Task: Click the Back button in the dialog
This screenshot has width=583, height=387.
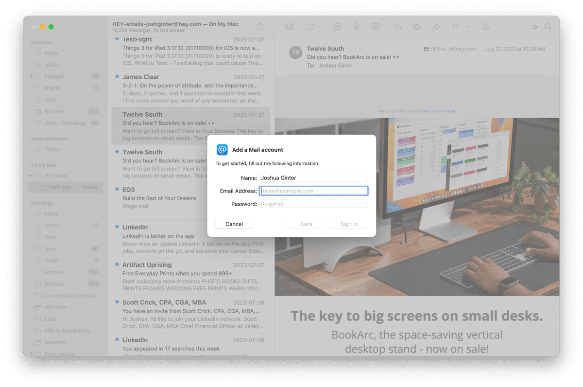Action: point(306,224)
